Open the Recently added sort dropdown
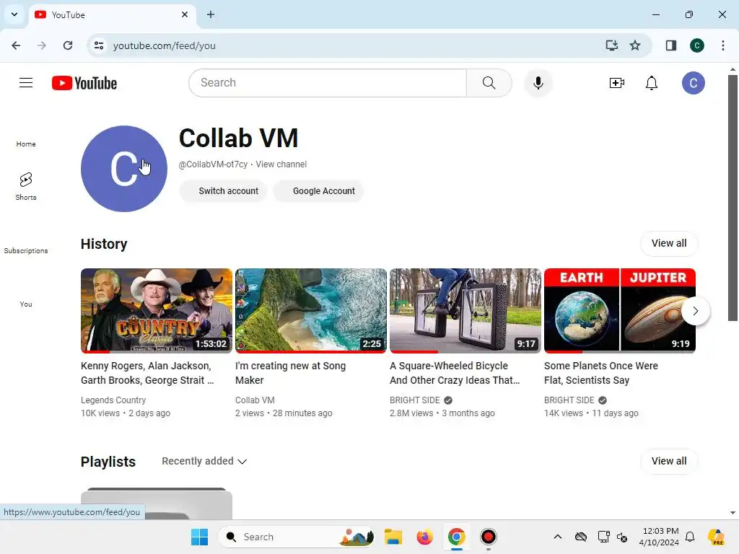This screenshot has width=739, height=554. 204,461
